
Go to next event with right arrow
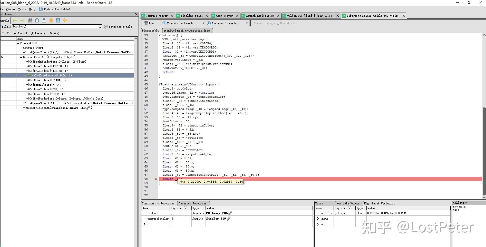click(22, 21)
